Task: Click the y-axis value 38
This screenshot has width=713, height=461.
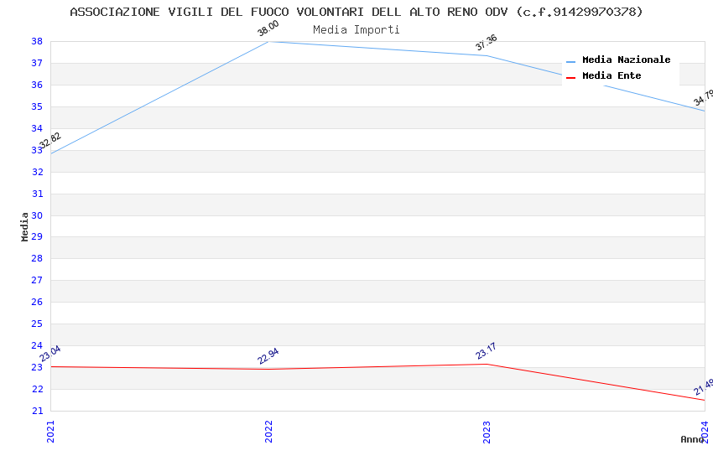Action: (x=37, y=41)
